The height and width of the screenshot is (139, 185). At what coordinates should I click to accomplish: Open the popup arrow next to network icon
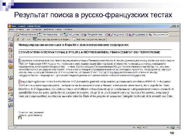tap(178, 127)
